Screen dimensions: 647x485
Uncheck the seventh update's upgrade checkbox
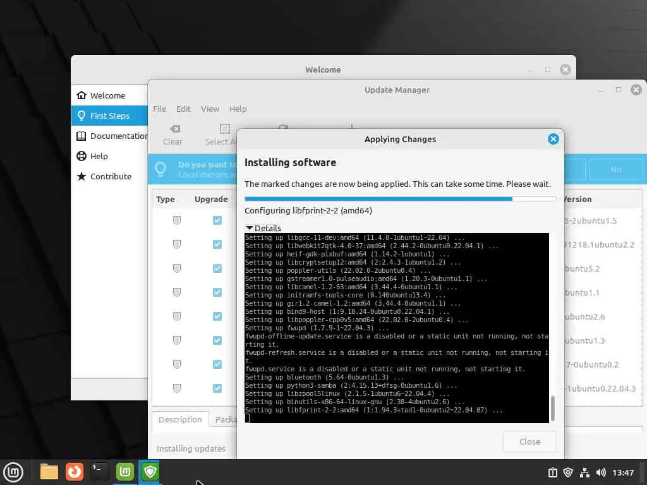click(217, 364)
